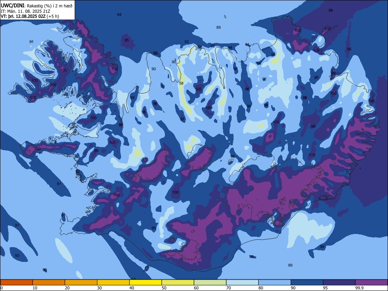This screenshot has width=388, height=291.
Task: Click the 50–60 pale yellow legend swatch
Action: [178, 282]
